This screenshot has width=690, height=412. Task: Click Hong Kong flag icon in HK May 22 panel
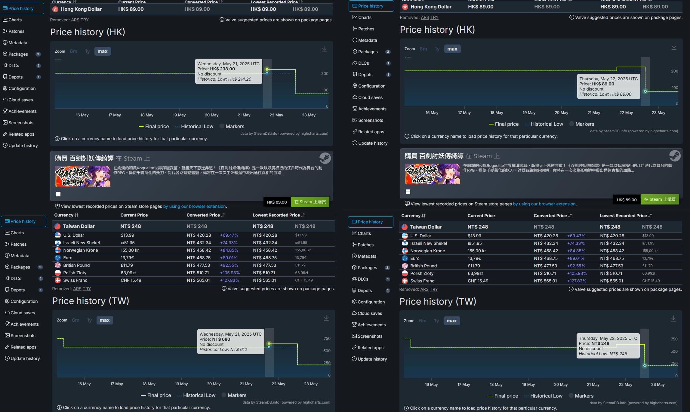pos(405,7)
